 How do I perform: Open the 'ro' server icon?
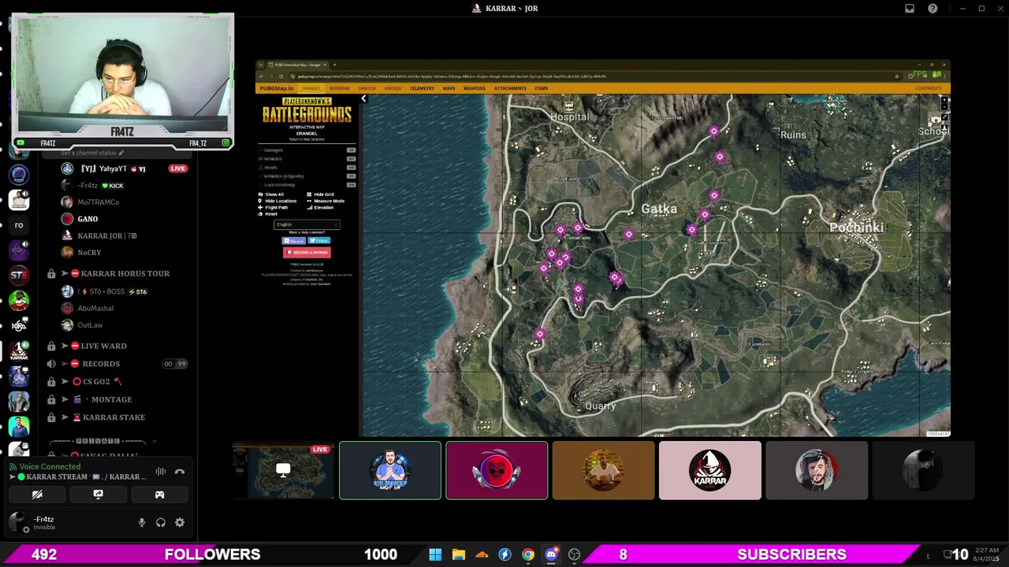19,225
